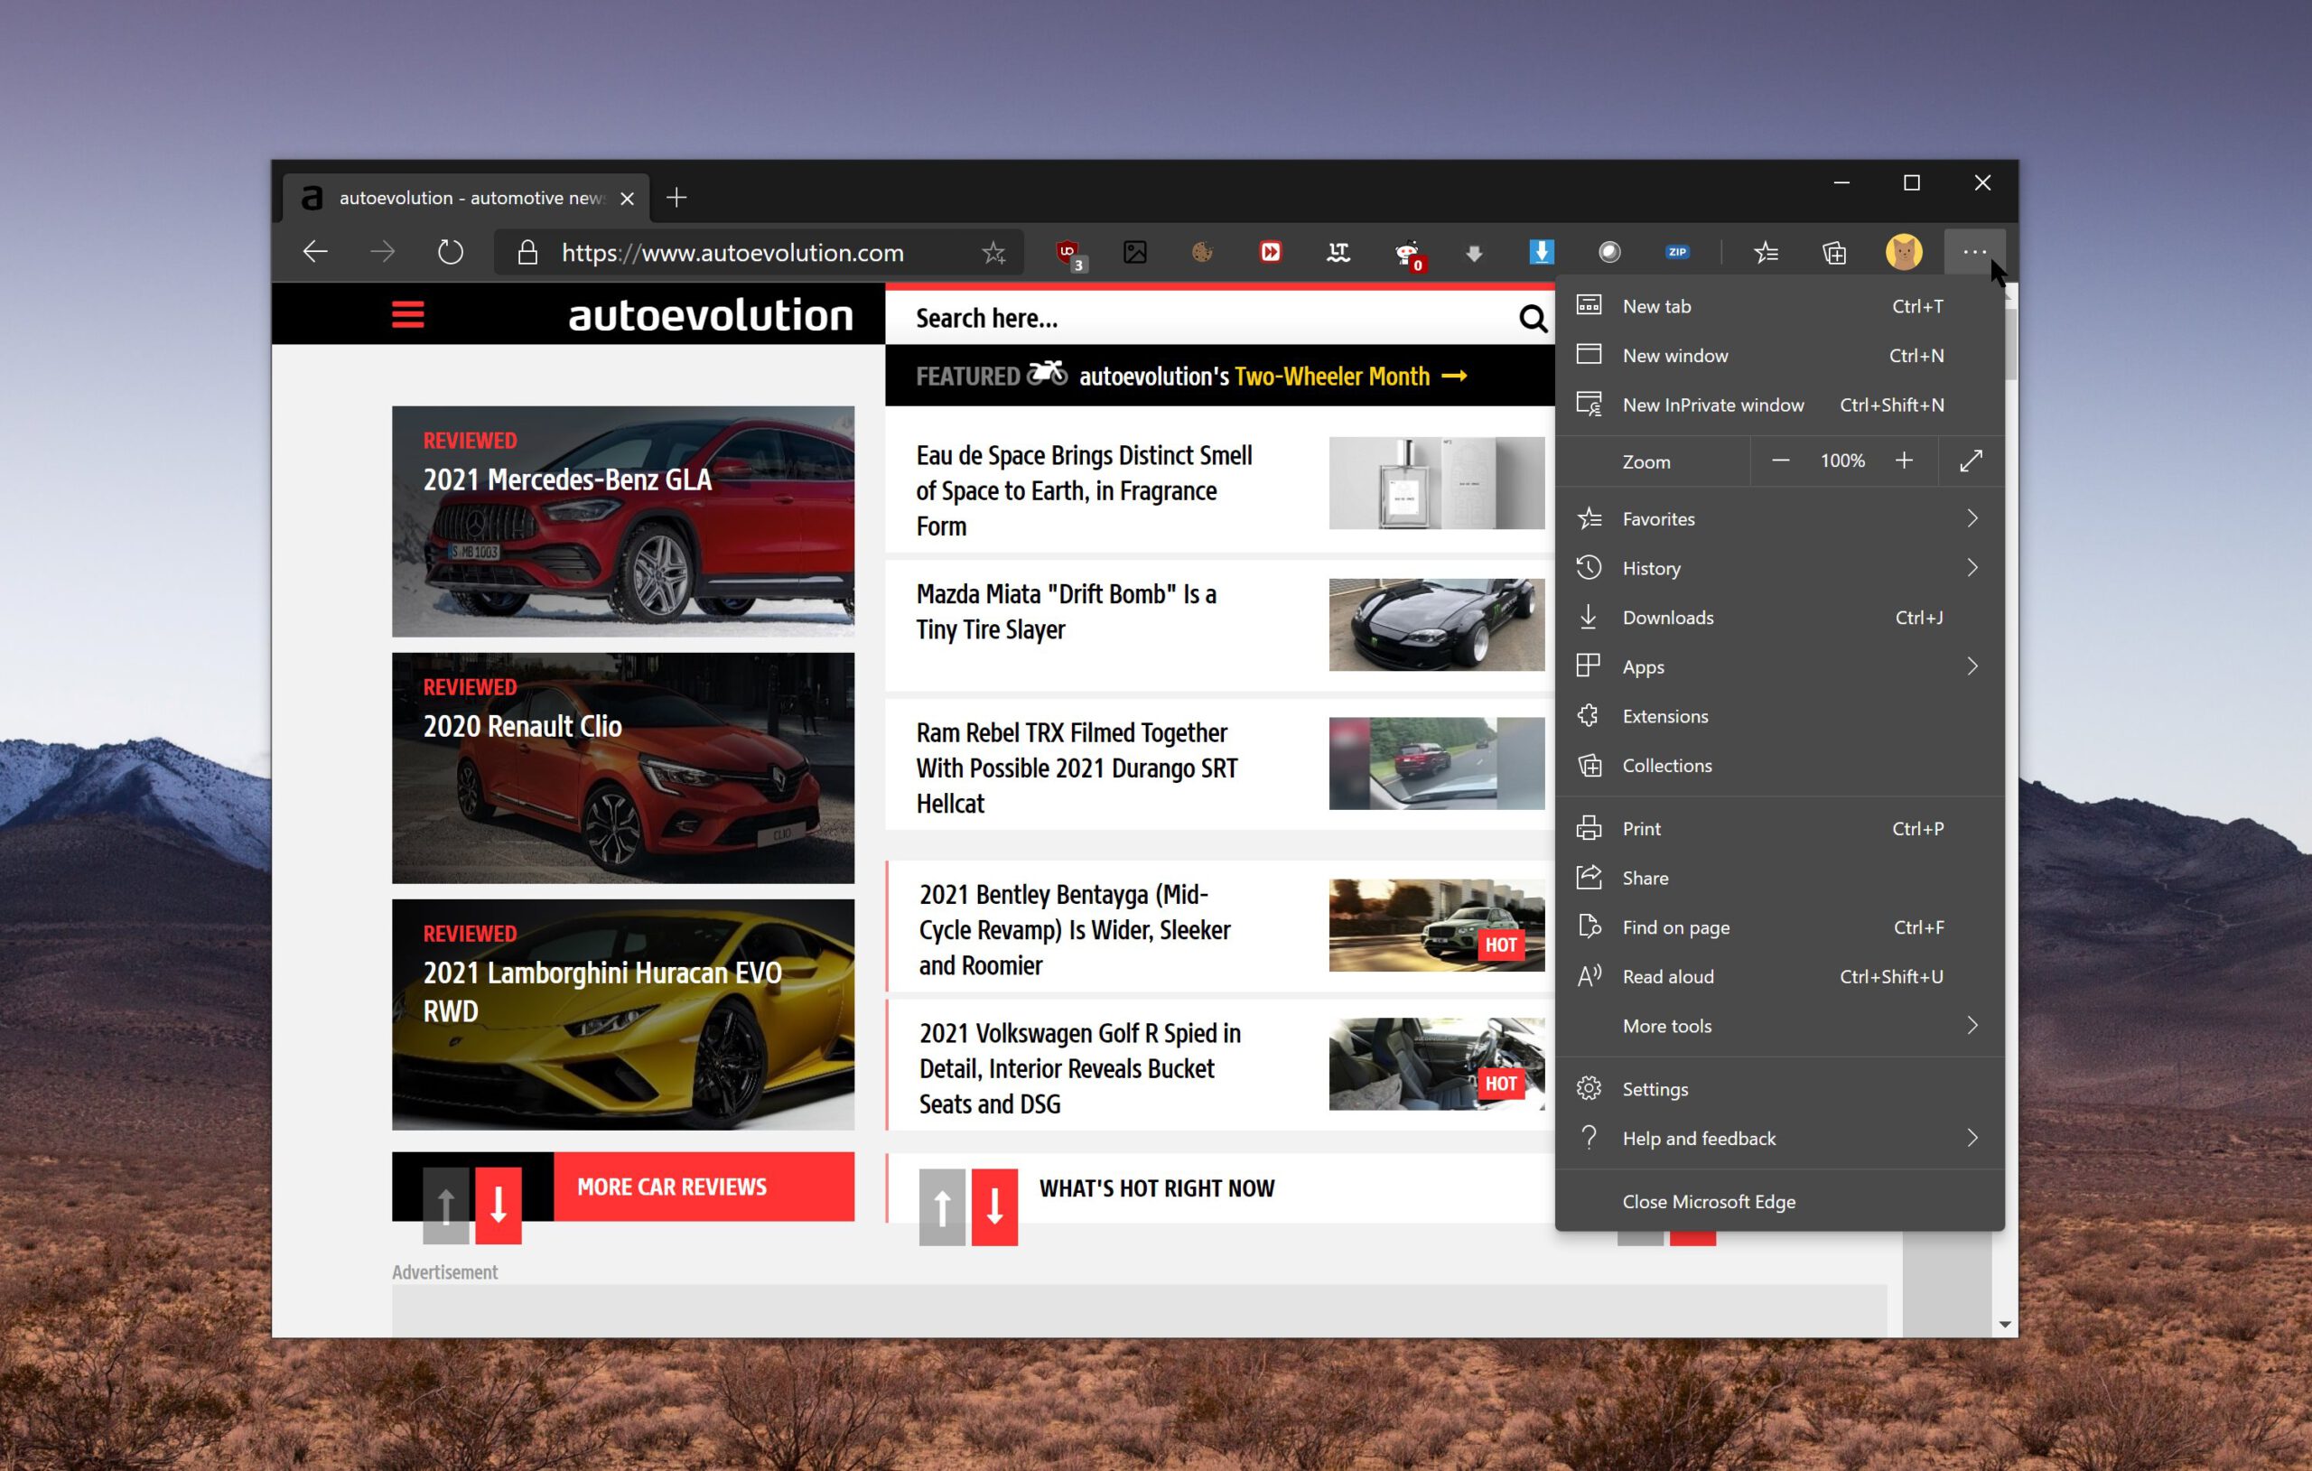Expand the Favorites submenu
This screenshot has width=2312, height=1471.
pos(1779,518)
